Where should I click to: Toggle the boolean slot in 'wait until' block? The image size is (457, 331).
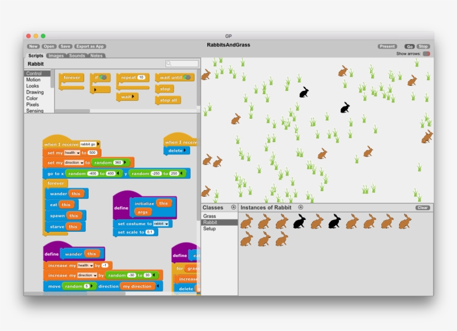pos(187,77)
